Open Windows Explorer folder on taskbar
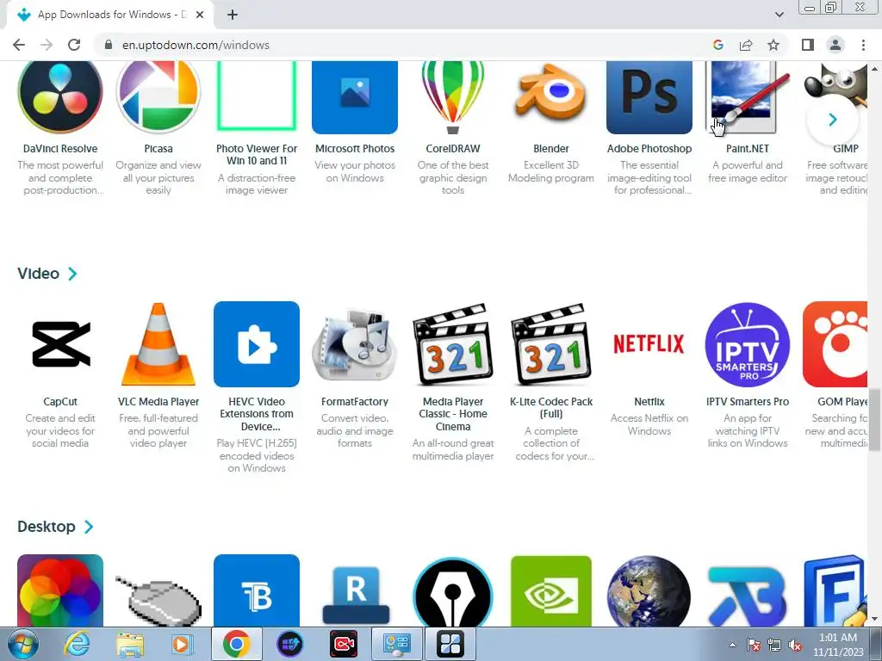This screenshot has height=661, width=882. [x=130, y=644]
